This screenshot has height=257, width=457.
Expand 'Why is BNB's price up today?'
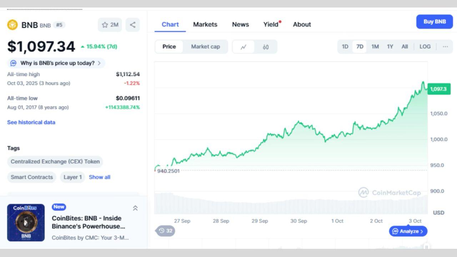tap(56, 63)
